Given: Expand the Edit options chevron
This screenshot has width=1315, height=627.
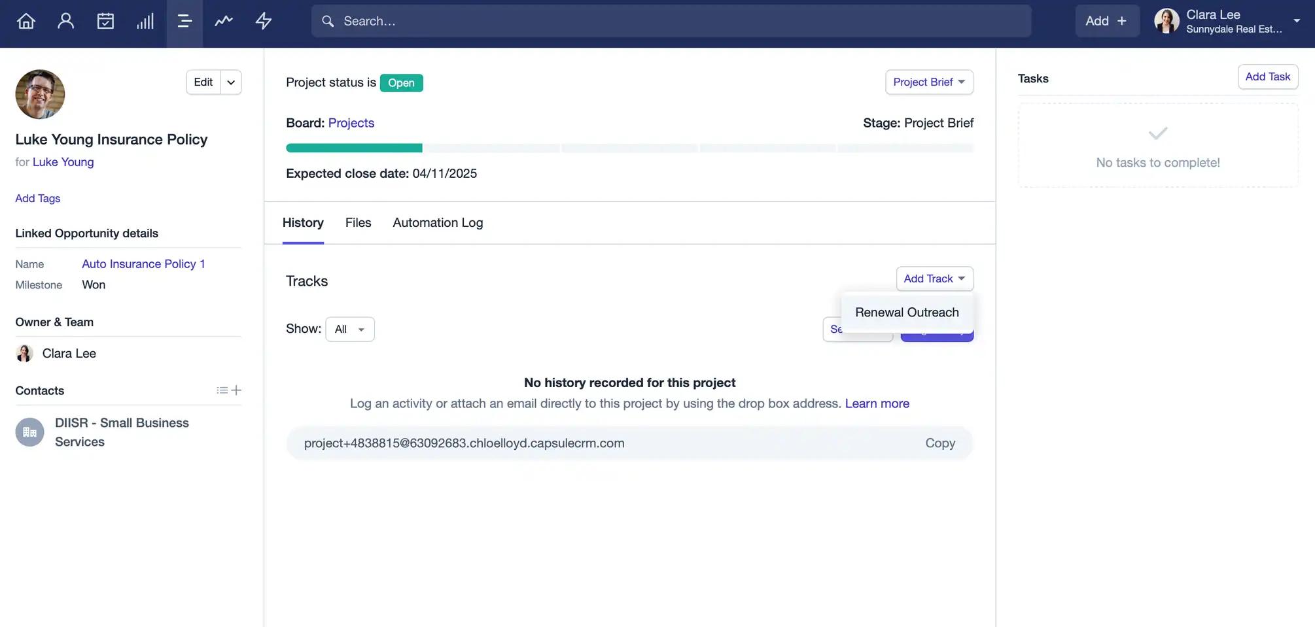Looking at the screenshot, I should [231, 82].
